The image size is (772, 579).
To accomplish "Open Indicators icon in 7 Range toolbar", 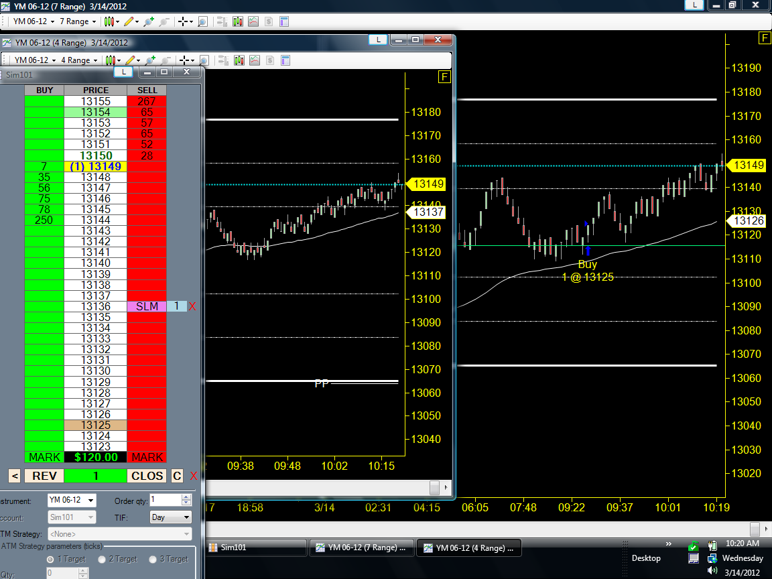I will (253, 21).
